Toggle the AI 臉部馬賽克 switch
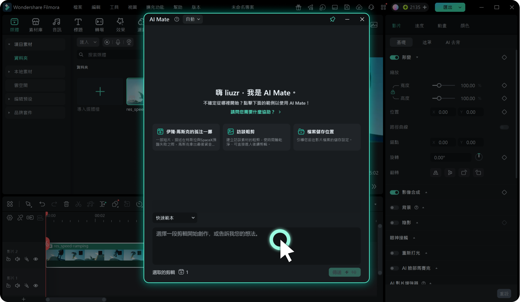 (x=394, y=268)
